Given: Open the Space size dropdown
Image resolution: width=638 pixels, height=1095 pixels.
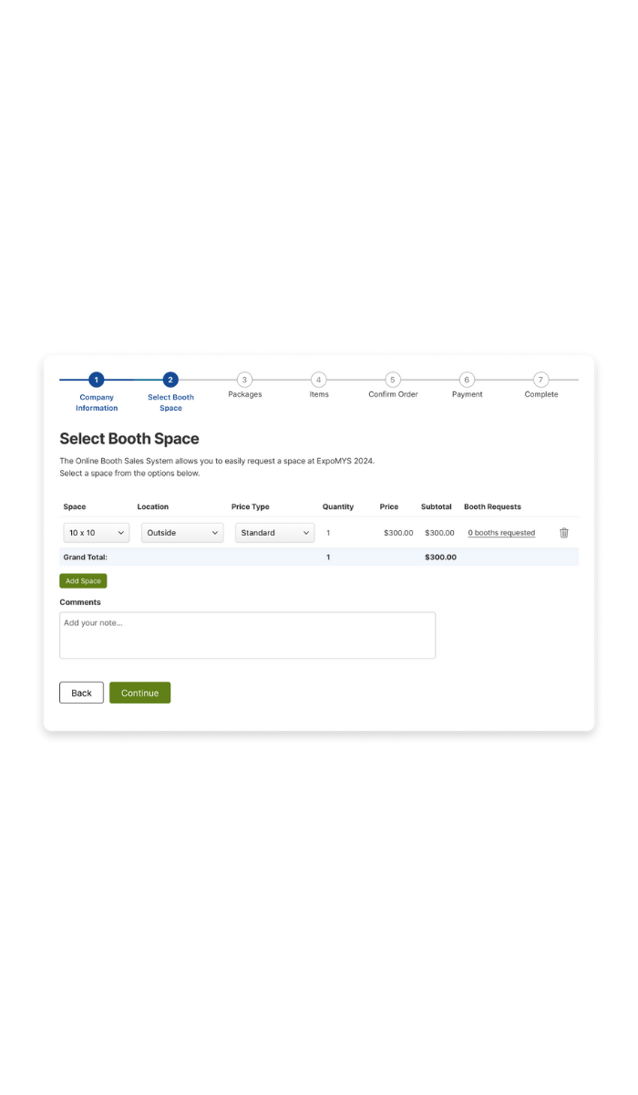Looking at the screenshot, I should point(97,533).
